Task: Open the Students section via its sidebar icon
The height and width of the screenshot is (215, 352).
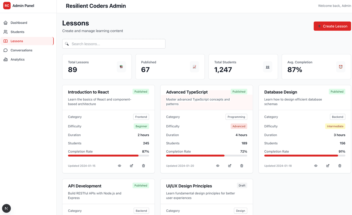Action: pyautogui.click(x=5, y=32)
